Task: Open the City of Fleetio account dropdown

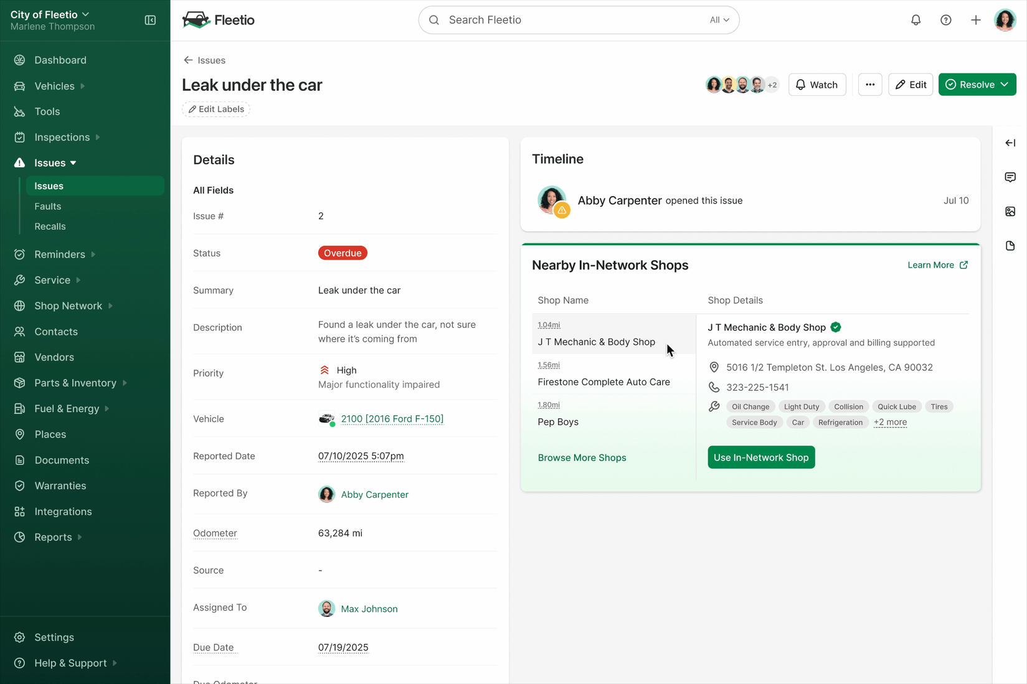Action: 50,14
